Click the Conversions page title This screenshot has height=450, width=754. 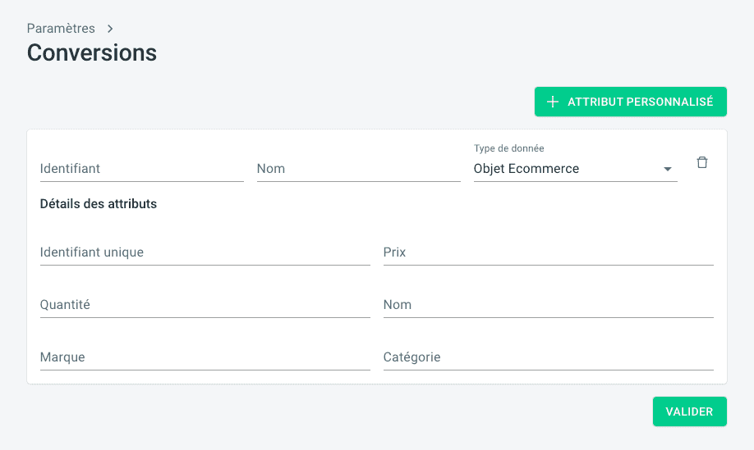[92, 52]
